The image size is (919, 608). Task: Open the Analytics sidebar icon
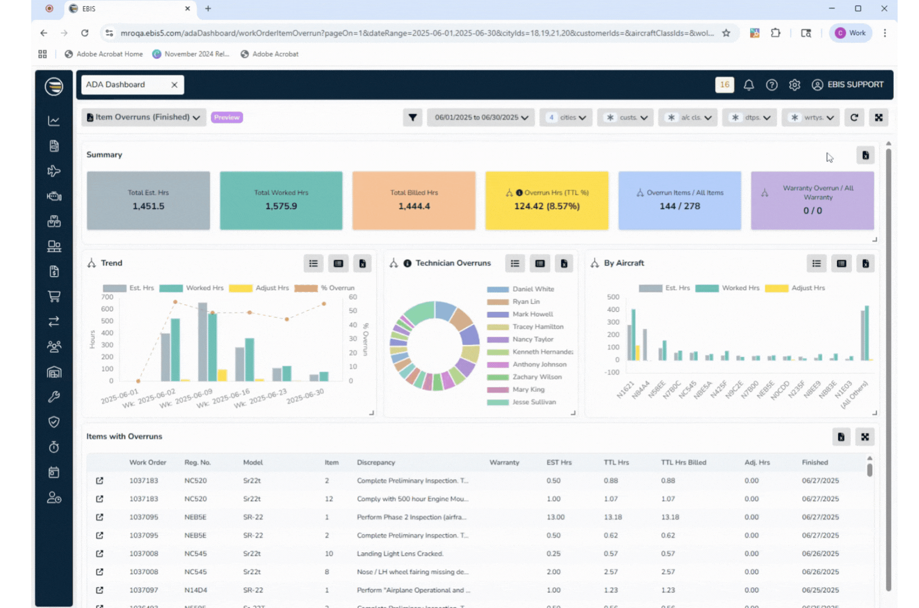point(53,120)
